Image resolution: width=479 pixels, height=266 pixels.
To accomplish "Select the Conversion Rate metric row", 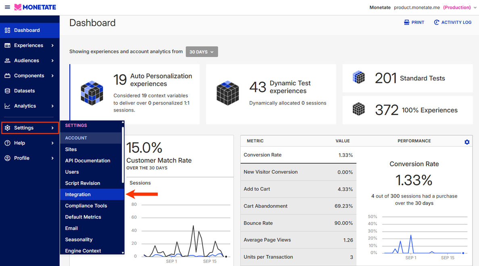I will (298, 155).
